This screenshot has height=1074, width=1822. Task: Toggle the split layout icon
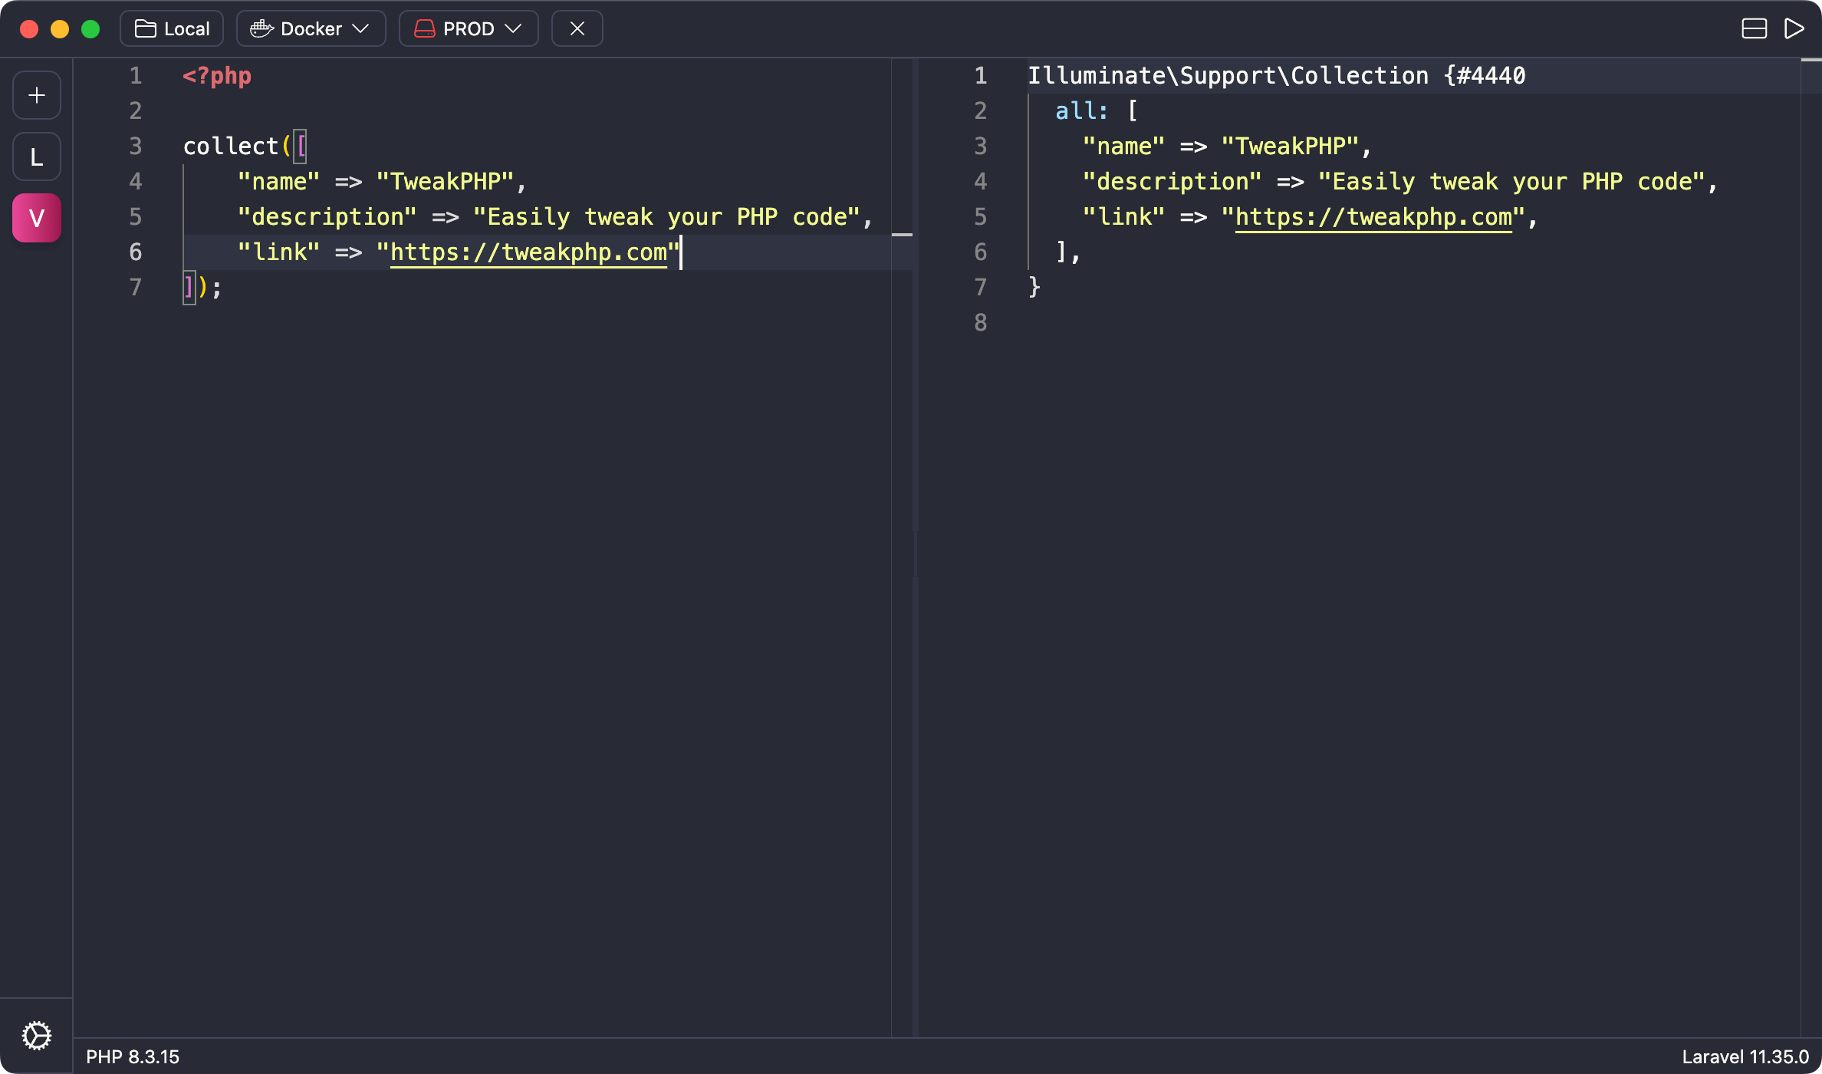click(1754, 28)
